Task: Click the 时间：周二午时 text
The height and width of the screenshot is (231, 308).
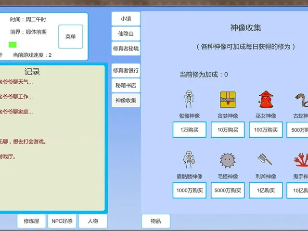Action: [28, 19]
